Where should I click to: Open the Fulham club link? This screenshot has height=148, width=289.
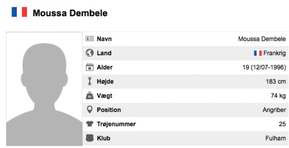(276, 138)
